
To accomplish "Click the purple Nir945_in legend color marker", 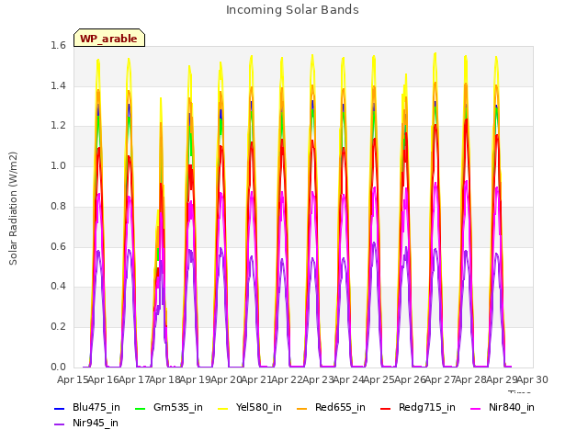I will 59,424.
